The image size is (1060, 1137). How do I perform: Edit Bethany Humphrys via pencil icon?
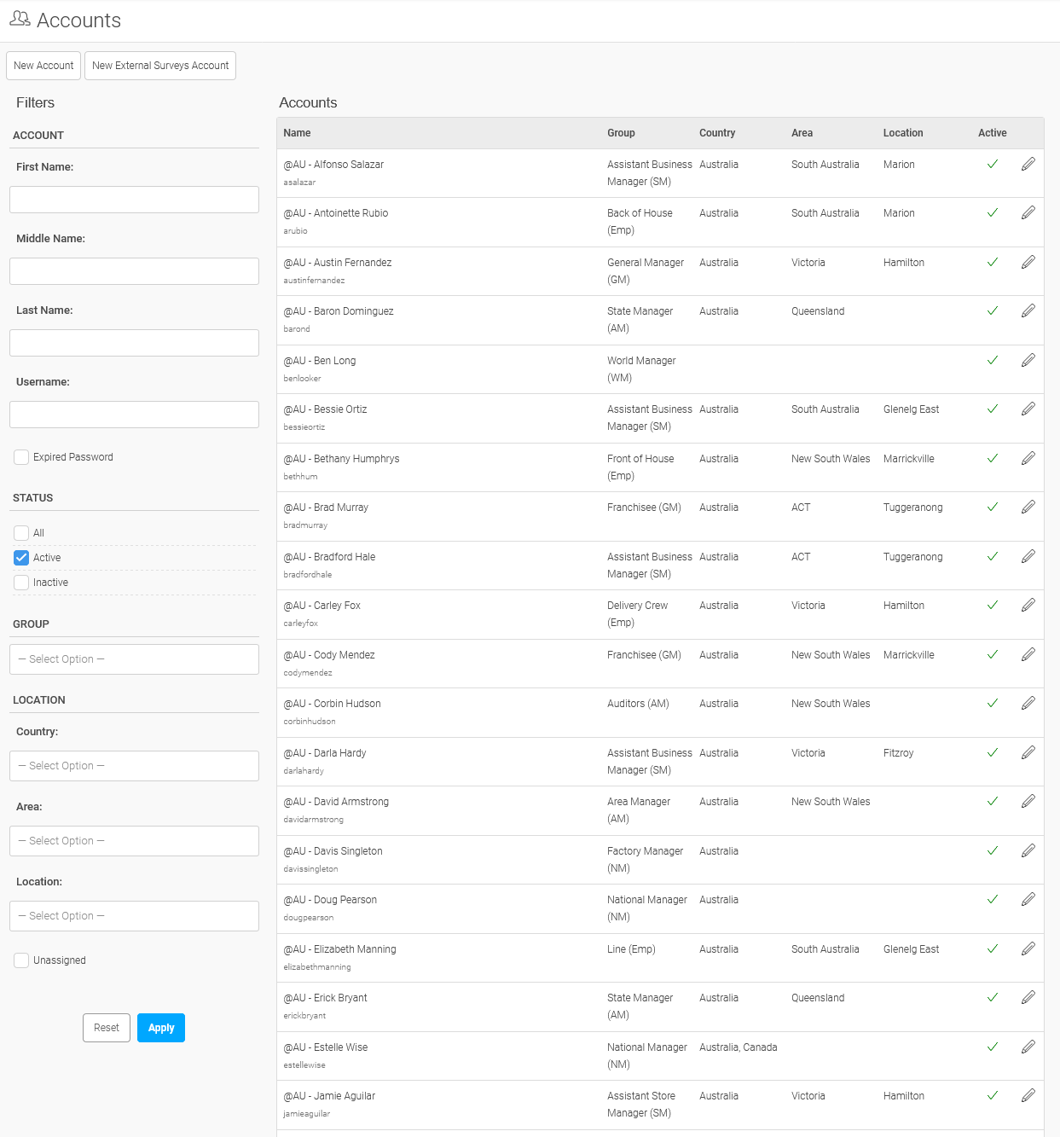[x=1028, y=458]
